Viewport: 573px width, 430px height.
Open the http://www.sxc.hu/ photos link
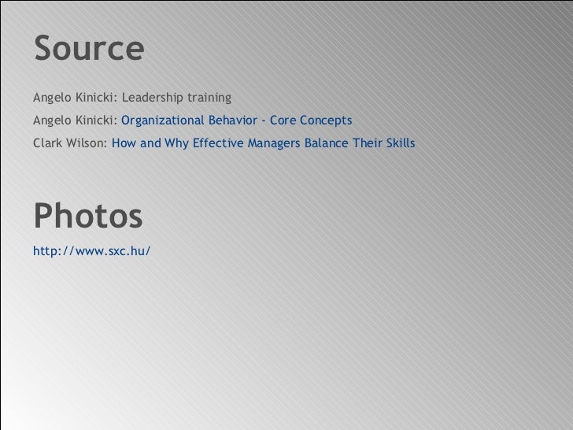tap(91, 251)
